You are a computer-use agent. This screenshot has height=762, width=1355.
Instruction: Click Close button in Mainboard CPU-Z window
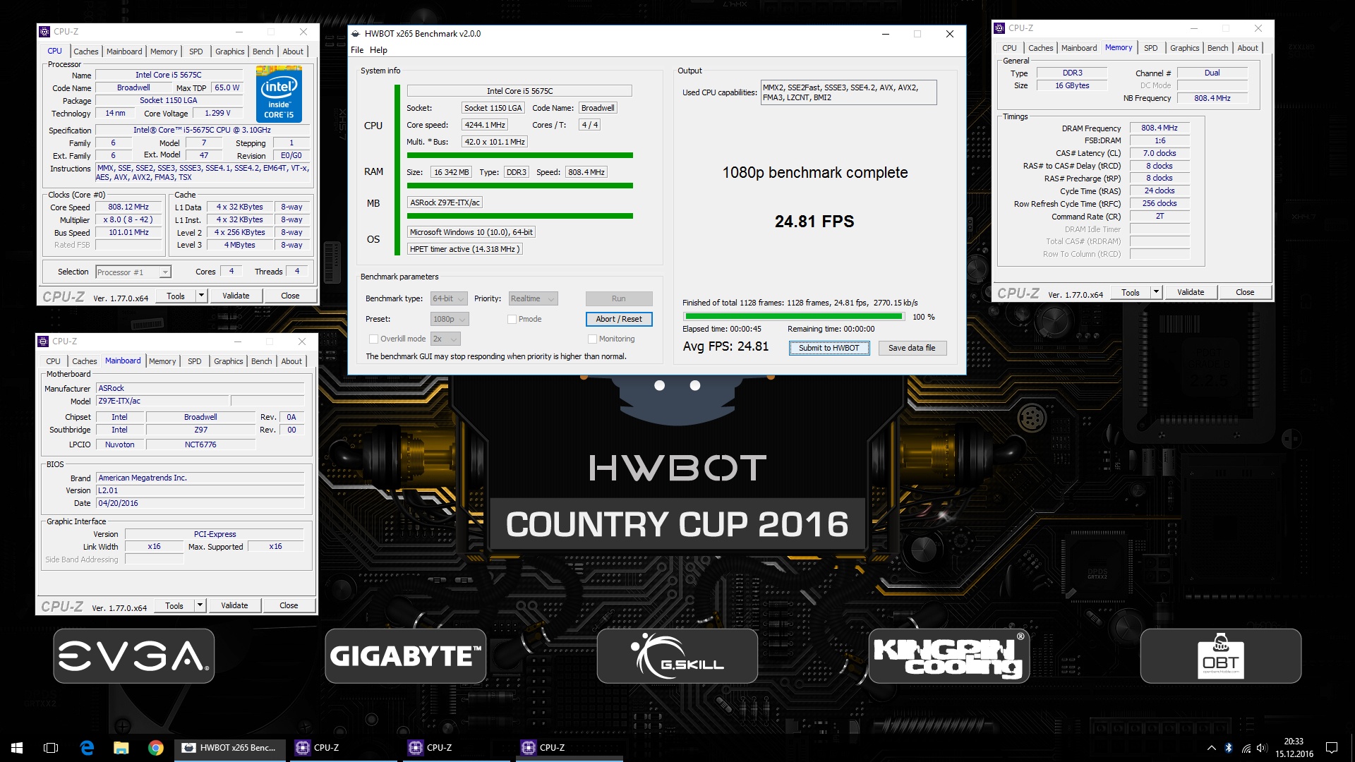pyautogui.click(x=289, y=606)
